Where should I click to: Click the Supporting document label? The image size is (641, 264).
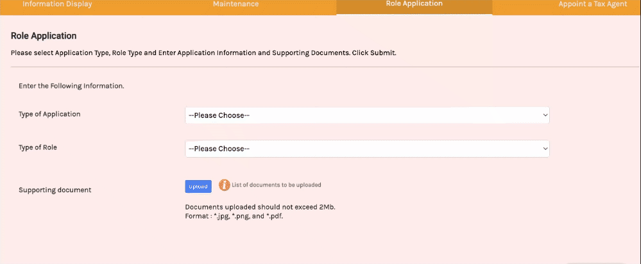[x=55, y=190]
